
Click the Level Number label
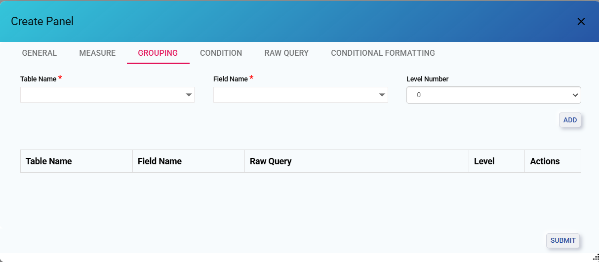tap(428, 79)
